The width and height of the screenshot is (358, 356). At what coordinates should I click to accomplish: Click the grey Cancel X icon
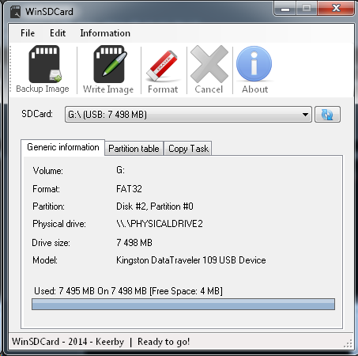[x=209, y=64]
